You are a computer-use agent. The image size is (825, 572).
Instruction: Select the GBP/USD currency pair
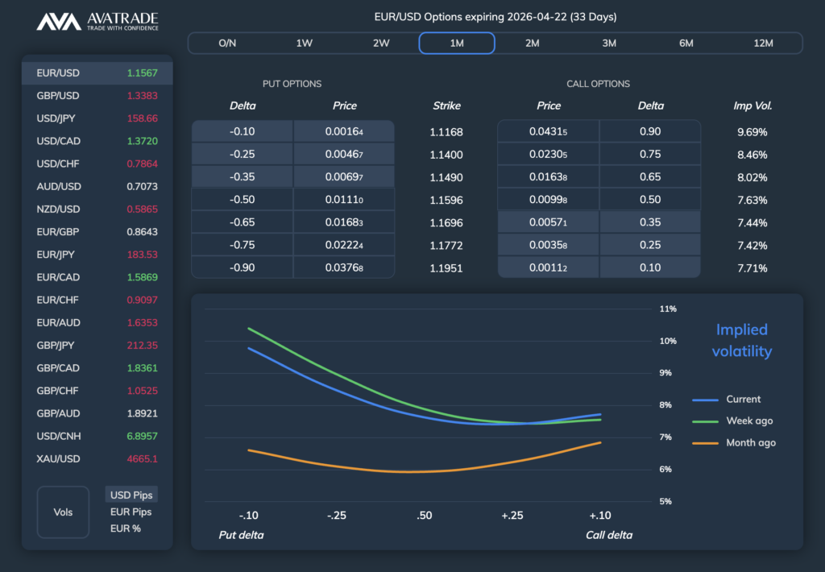(x=97, y=96)
